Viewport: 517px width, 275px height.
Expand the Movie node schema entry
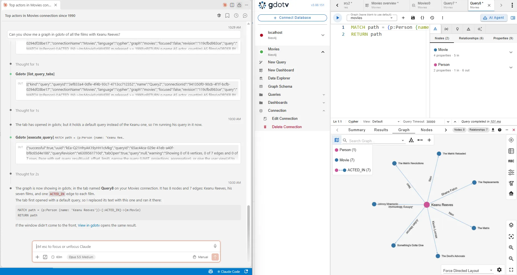(x=511, y=52)
